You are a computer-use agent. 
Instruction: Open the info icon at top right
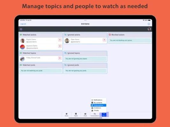(149, 24)
